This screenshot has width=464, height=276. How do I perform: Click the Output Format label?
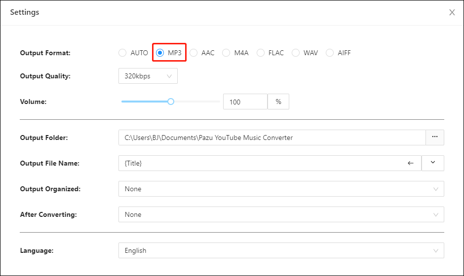45,53
